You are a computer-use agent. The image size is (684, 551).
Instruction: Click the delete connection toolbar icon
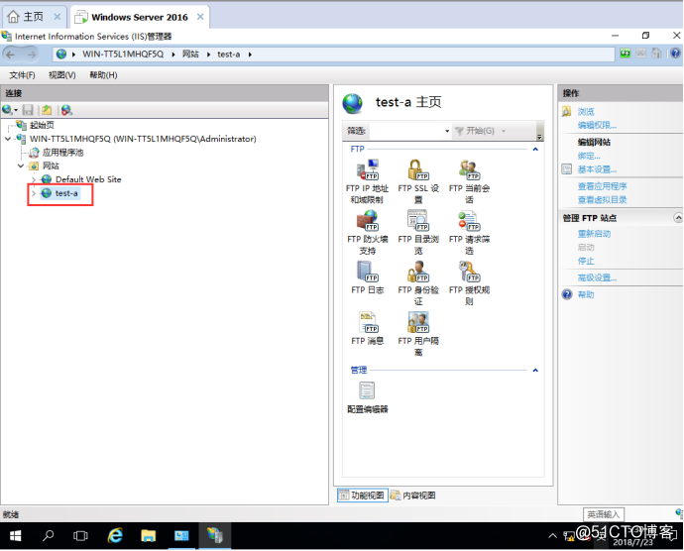(66, 110)
